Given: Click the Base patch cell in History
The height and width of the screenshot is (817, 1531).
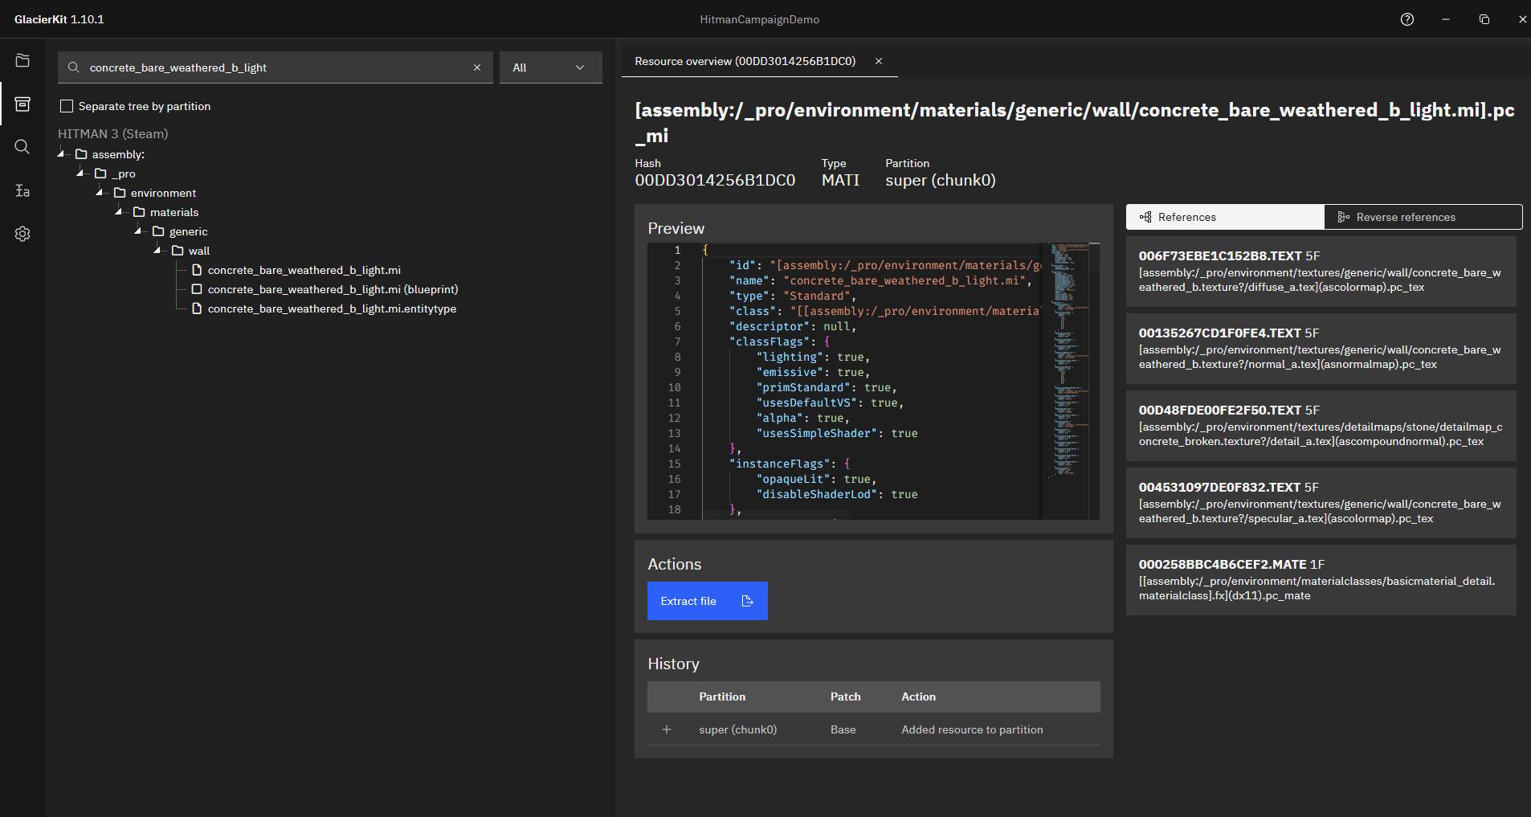Looking at the screenshot, I should click(x=843, y=729).
